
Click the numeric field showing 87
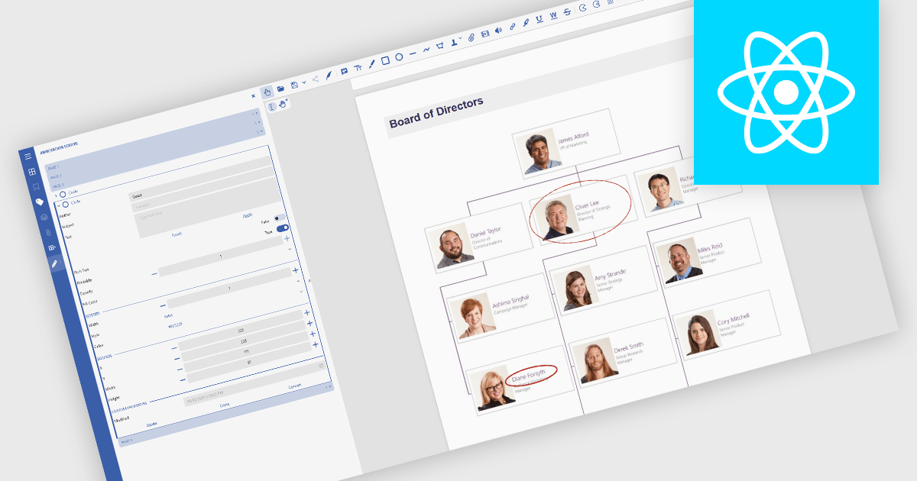(250, 362)
